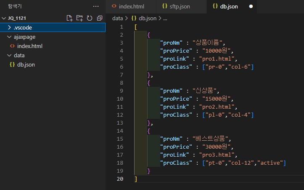
Task: Click the "proPrice" key on line 10
Action: [176, 99]
